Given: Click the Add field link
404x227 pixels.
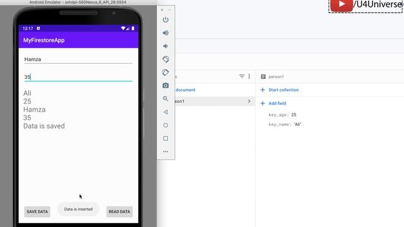Looking at the screenshot, I should click(277, 103).
